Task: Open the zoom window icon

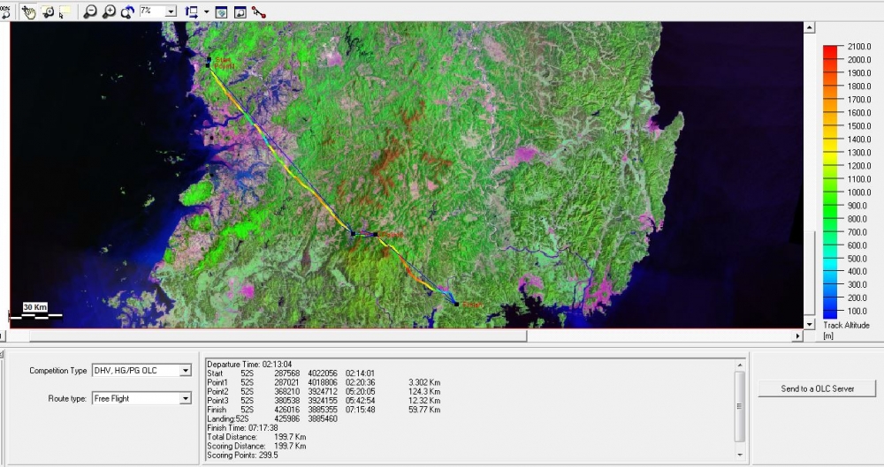Action: pos(240,11)
